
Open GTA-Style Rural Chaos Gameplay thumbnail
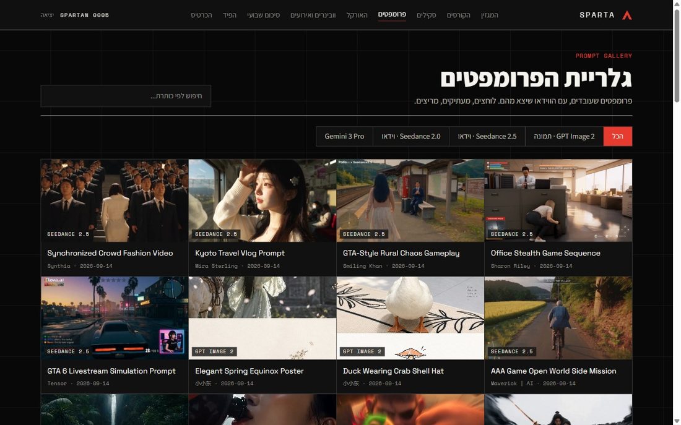click(x=410, y=200)
